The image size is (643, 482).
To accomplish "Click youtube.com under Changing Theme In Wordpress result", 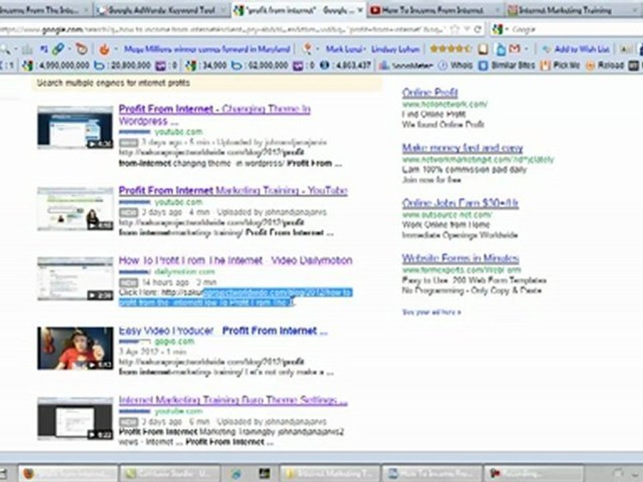I will [x=178, y=132].
